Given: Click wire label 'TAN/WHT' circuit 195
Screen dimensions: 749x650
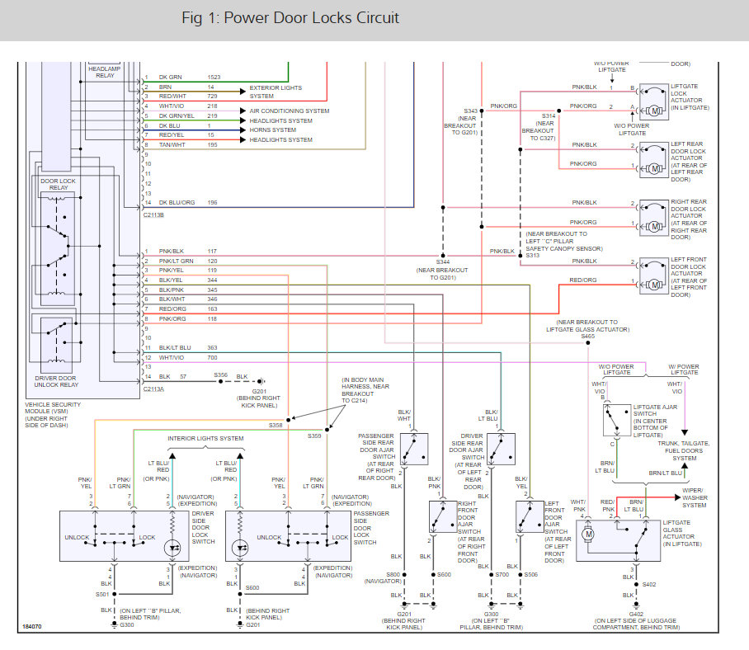Looking at the screenshot, I should coord(172,144).
